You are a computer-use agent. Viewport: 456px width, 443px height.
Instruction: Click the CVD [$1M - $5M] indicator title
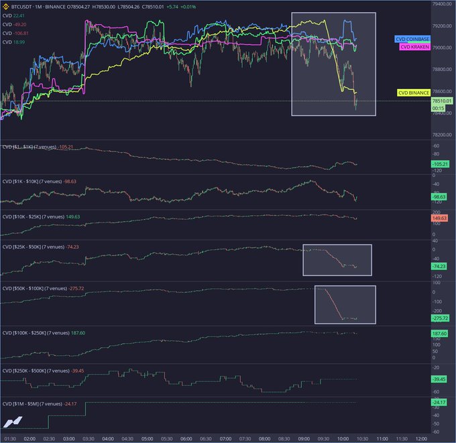tap(32, 403)
